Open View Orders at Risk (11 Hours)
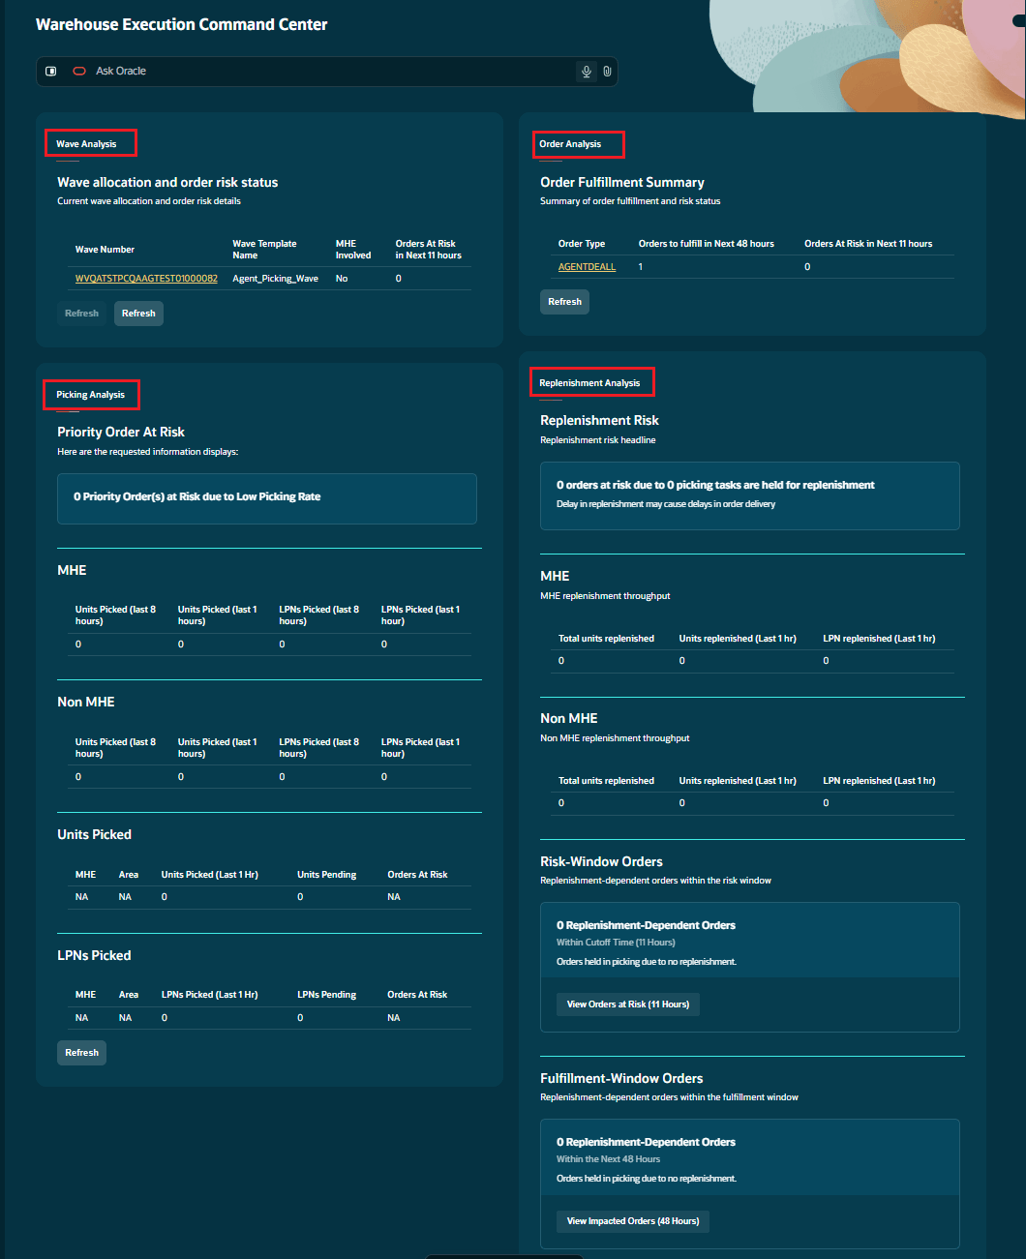The height and width of the screenshot is (1259, 1026). click(x=628, y=1004)
